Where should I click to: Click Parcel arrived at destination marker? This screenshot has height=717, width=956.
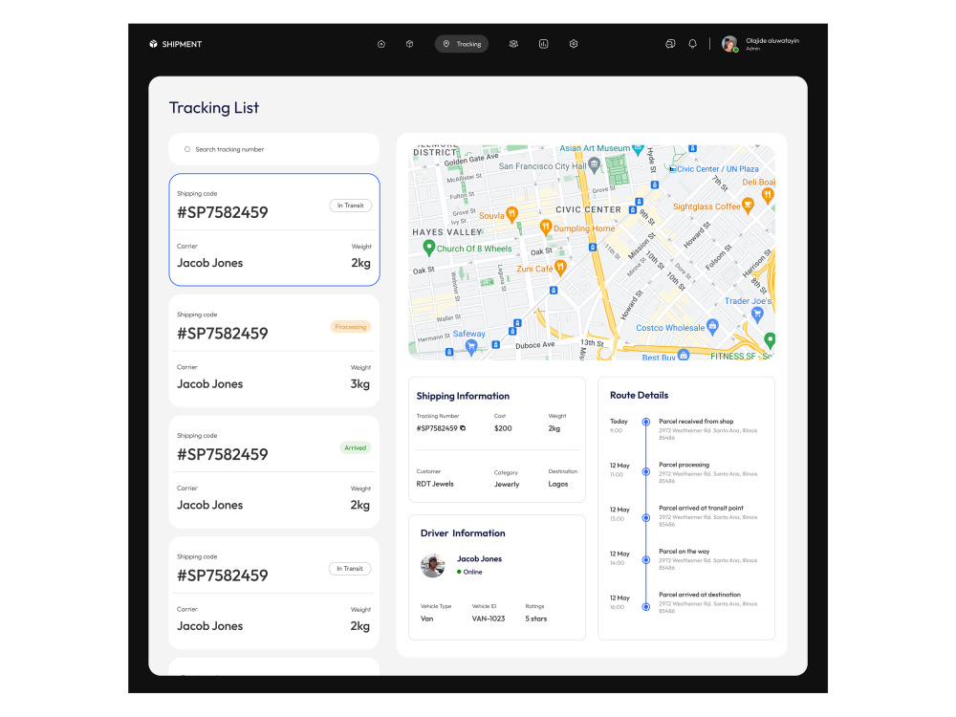(645, 607)
